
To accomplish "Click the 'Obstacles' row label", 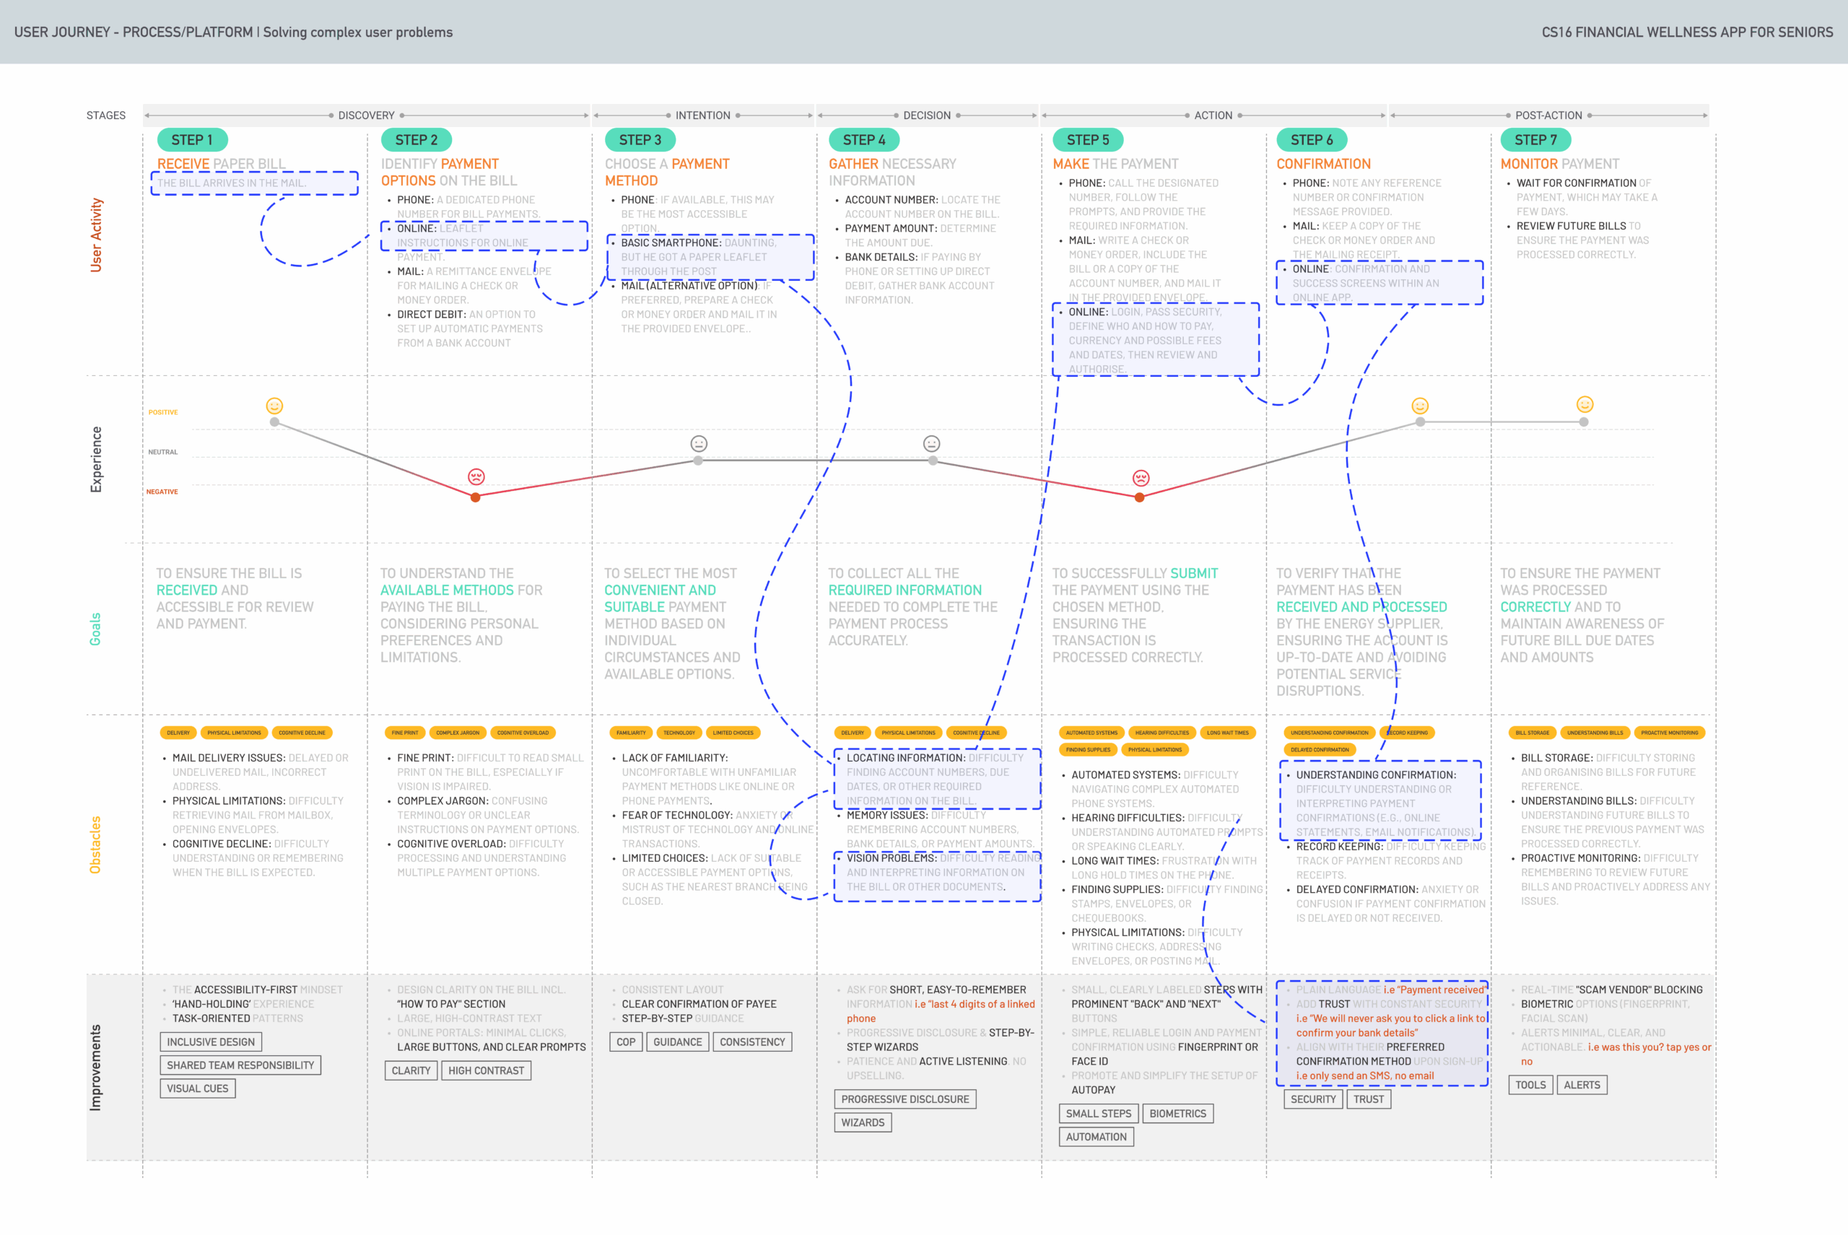I will pyautogui.click(x=95, y=845).
